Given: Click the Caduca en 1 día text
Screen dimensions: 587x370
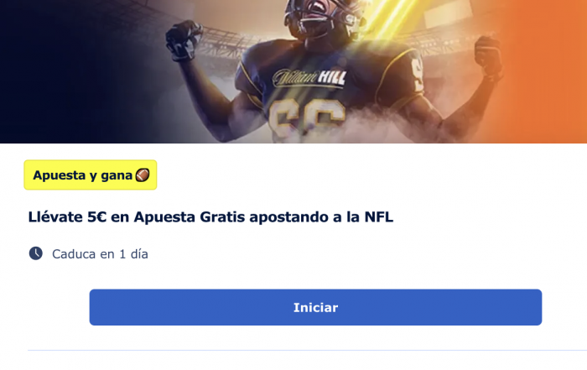Looking at the screenshot, I should [x=100, y=254].
